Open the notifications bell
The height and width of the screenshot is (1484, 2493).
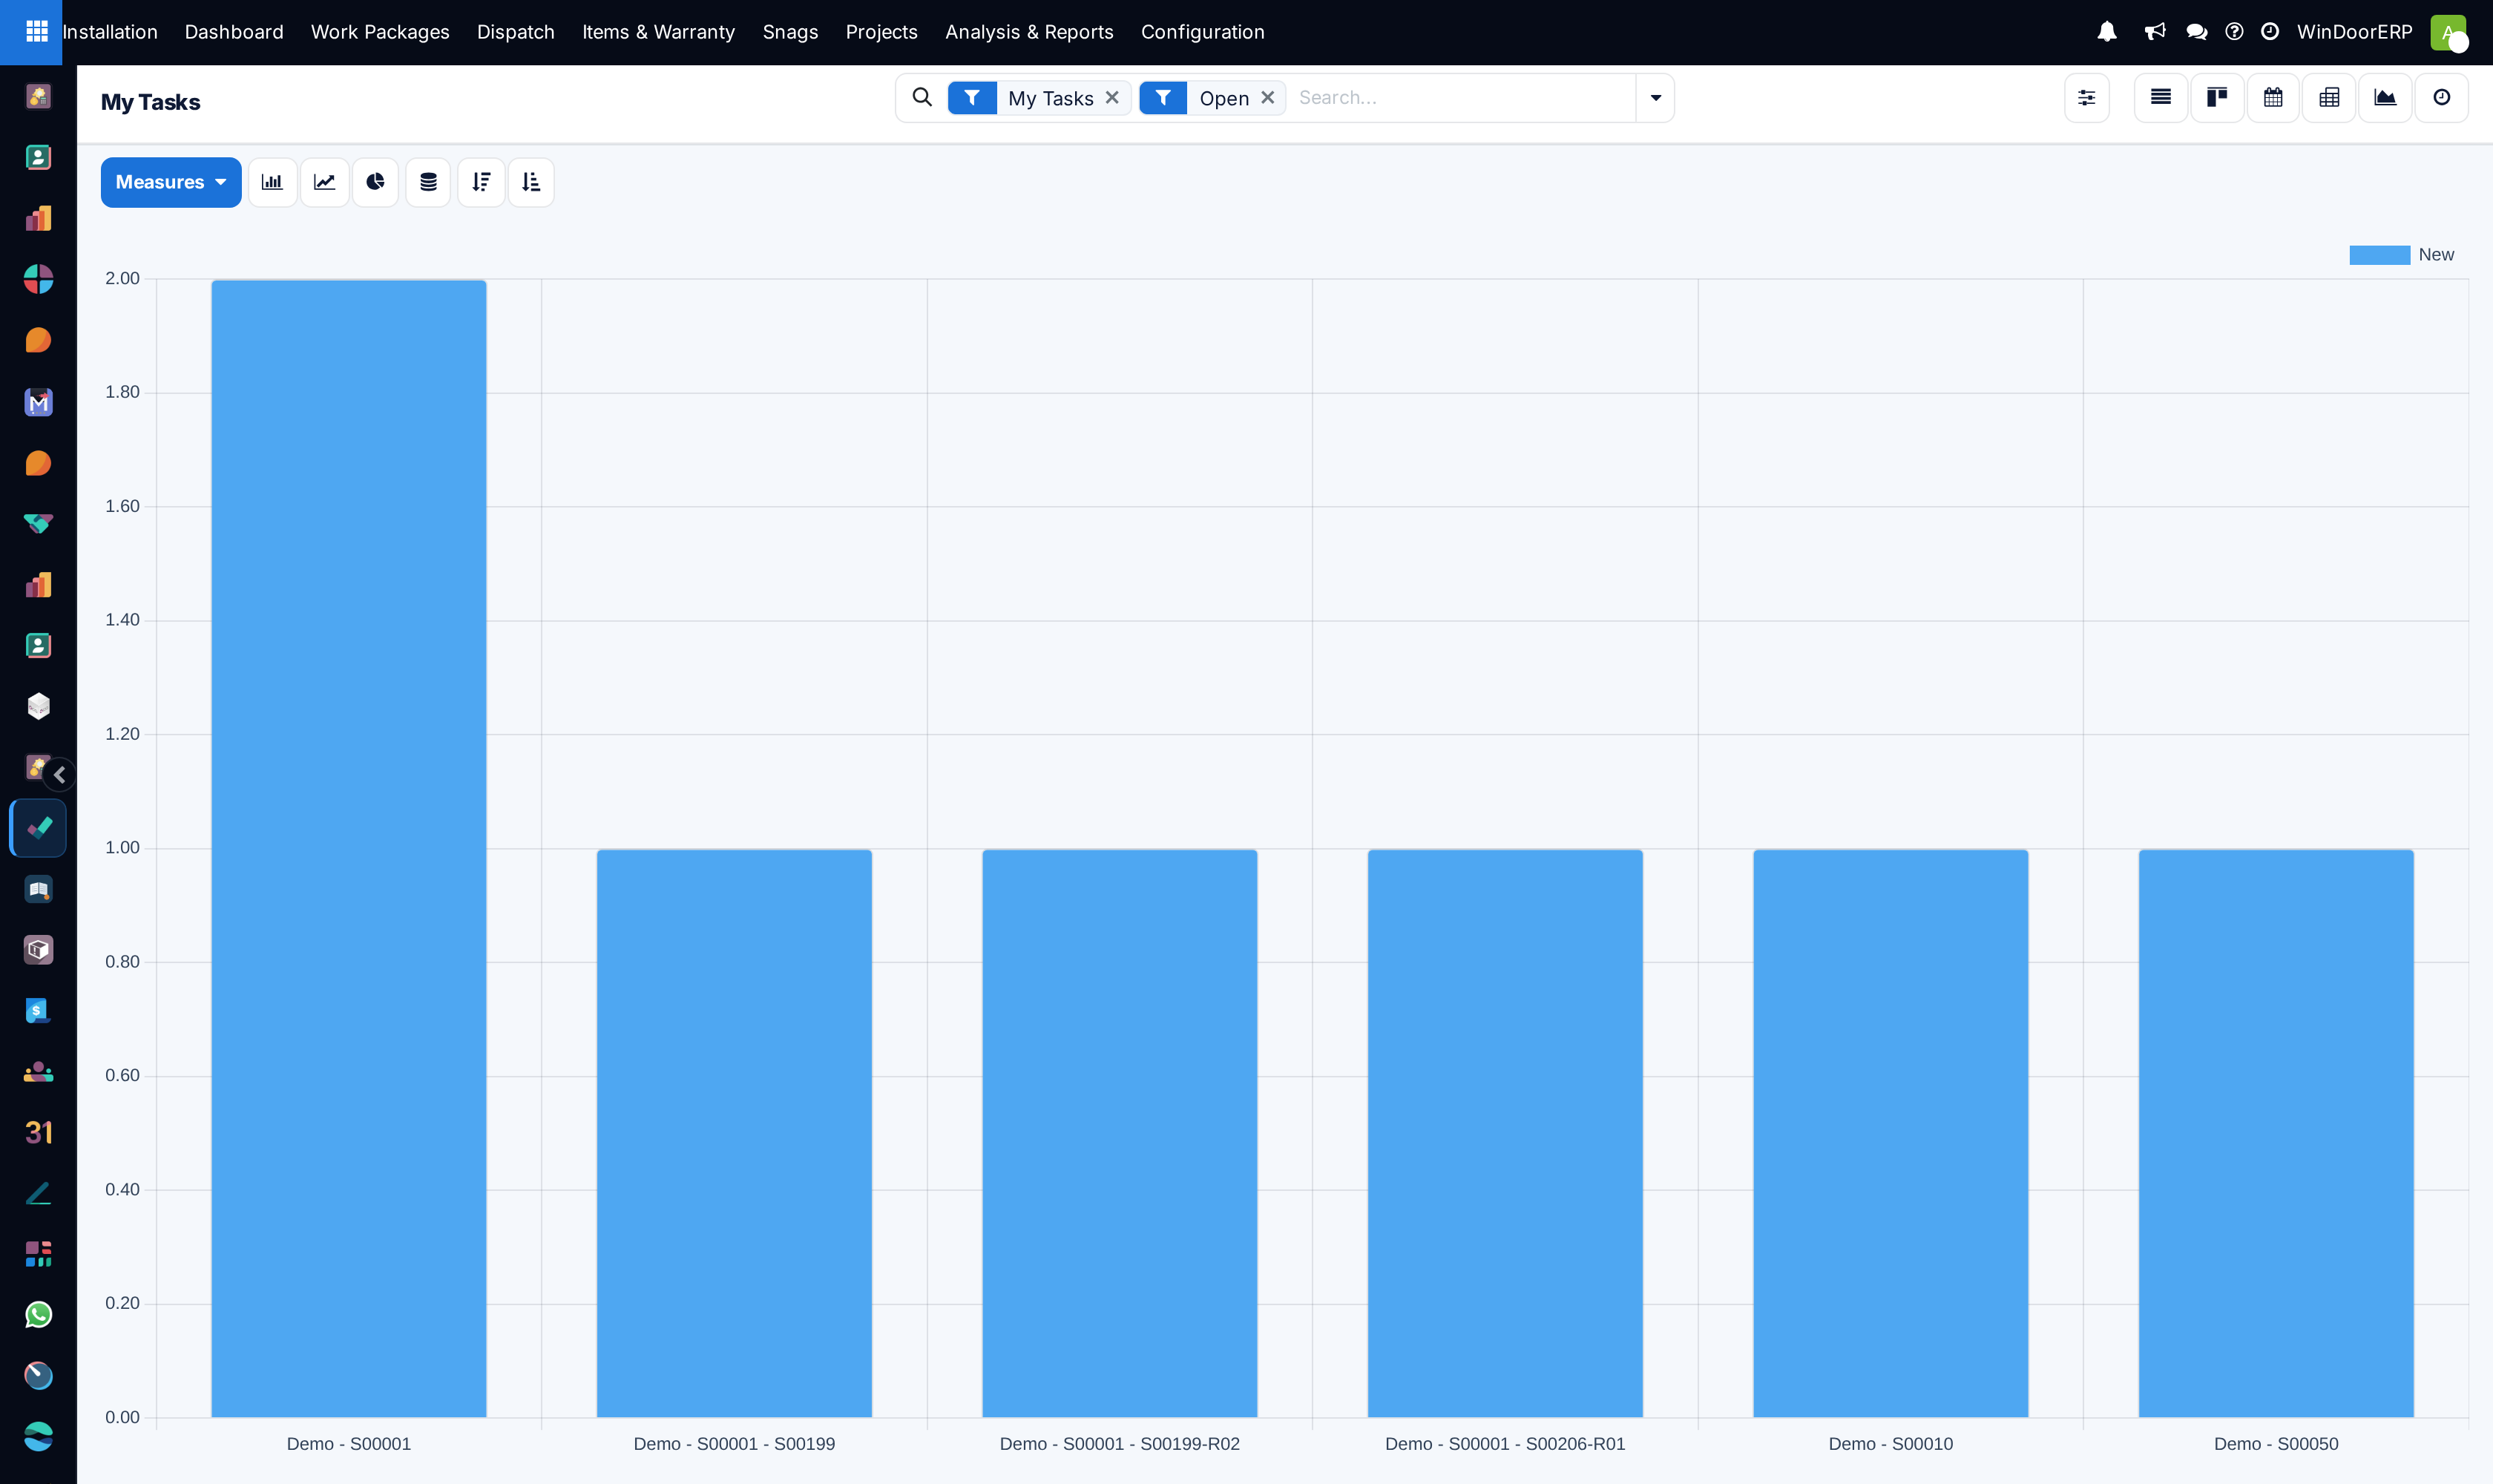coord(2107,32)
